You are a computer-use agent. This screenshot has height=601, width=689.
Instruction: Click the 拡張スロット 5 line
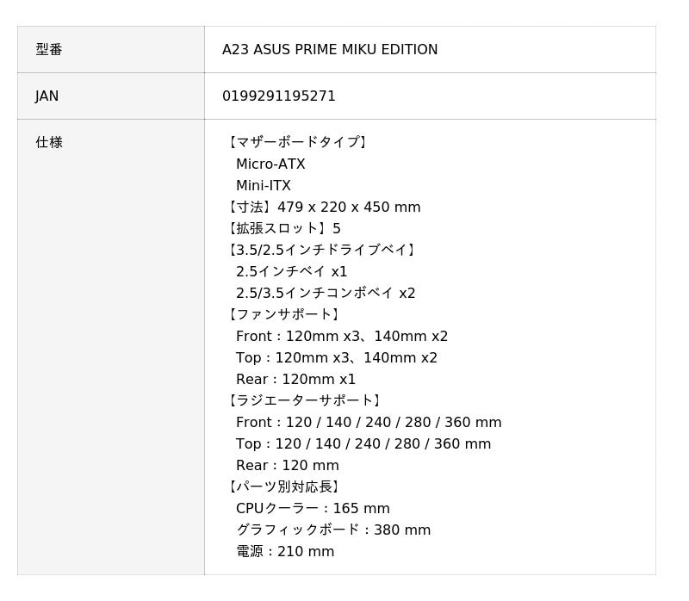[x=283, y=229]
